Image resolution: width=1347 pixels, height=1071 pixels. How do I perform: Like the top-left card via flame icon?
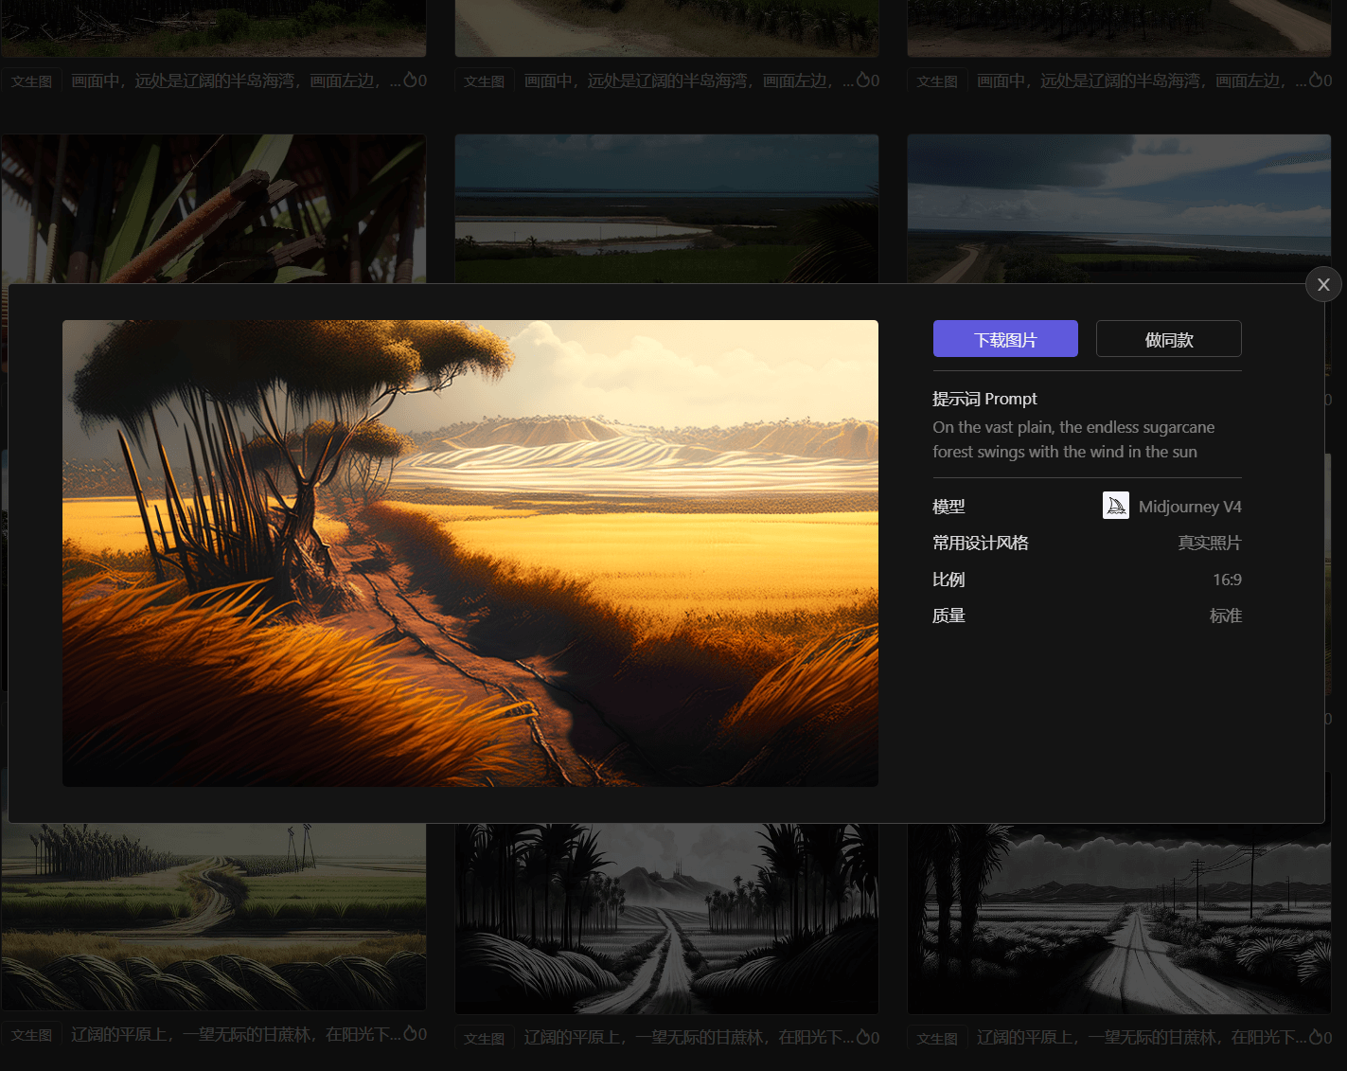(411, 80)
